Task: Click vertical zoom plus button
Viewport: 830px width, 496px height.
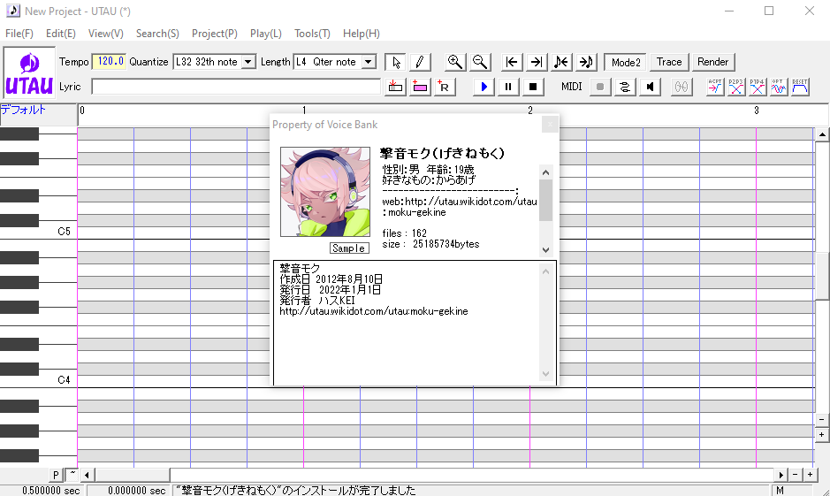Action: coord(821,435)
